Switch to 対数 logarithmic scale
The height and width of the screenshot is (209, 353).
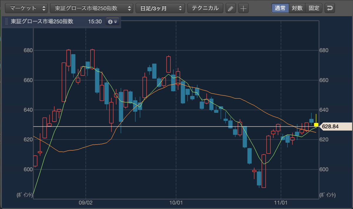(297, 8)
